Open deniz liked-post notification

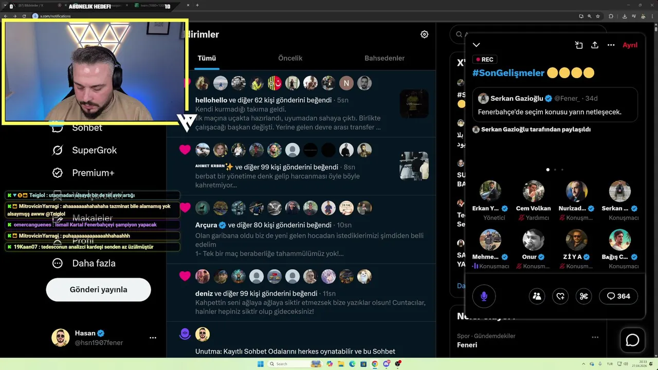pos(301,293)
